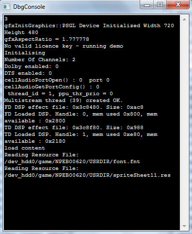
Task: Click the 'TD Loaded DSP' log line
Action: point(81,138)
